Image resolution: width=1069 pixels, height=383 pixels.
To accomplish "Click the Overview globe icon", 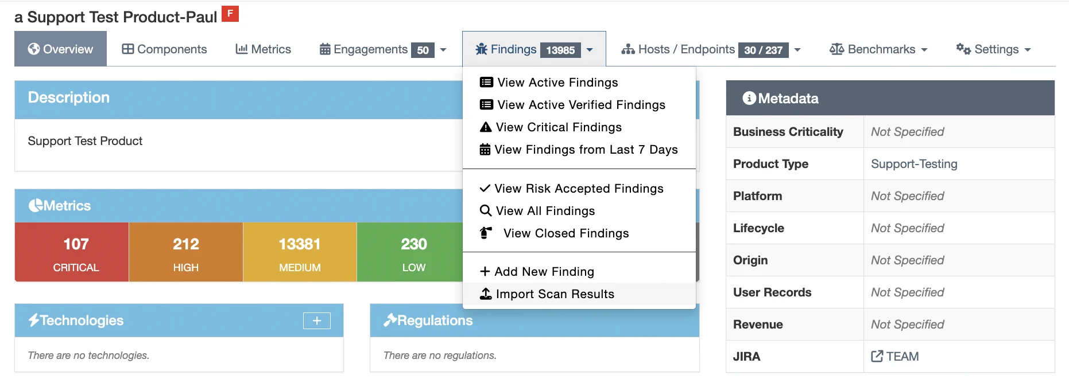I will pos(34,49).
